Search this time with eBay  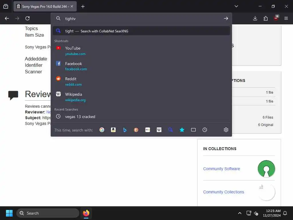click(x=148, y=130)
